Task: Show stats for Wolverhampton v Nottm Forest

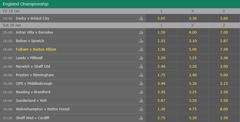Action: coord(141,109)
